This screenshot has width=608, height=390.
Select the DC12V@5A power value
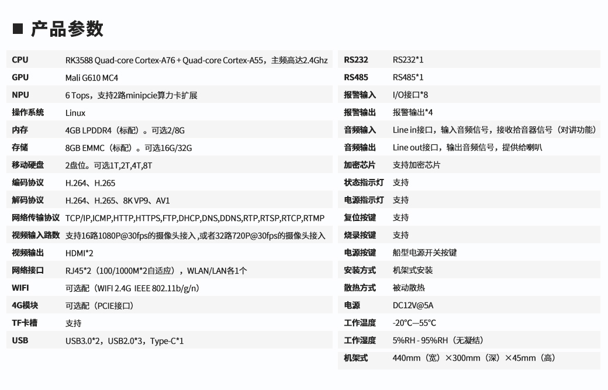413,305
